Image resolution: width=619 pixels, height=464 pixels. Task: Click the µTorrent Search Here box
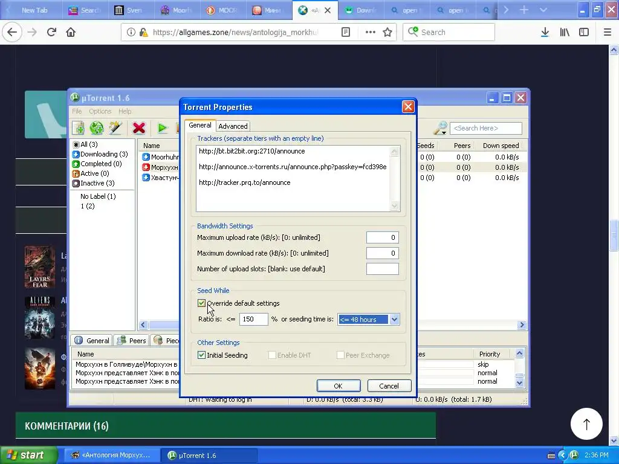pos(485,128)
